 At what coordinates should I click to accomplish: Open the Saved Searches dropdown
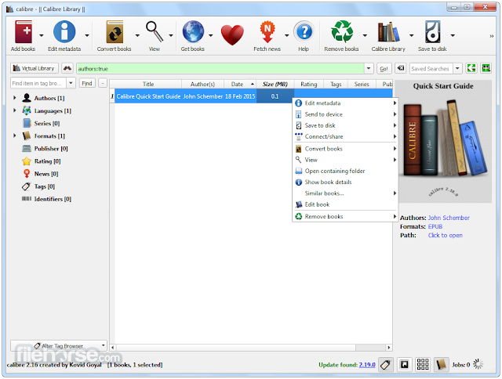pos(457,68)
